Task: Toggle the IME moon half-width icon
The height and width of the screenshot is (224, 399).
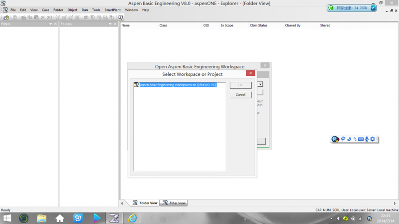Action: tap(349, 139)
